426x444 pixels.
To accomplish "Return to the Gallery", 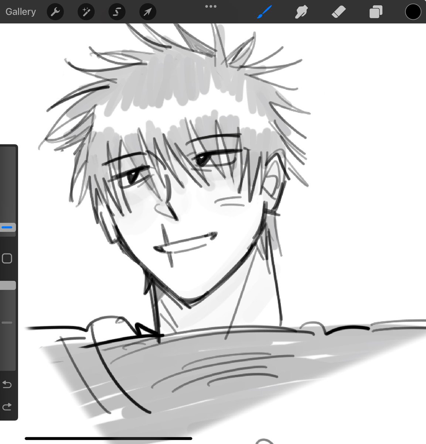I will click(21, 12).
